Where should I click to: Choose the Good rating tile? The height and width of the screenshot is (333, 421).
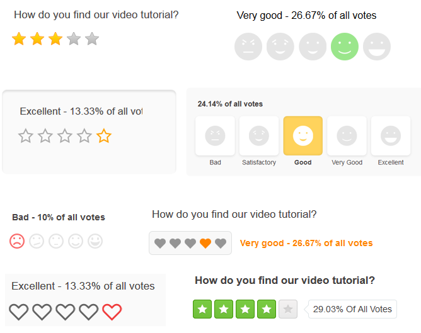(303, 136)
